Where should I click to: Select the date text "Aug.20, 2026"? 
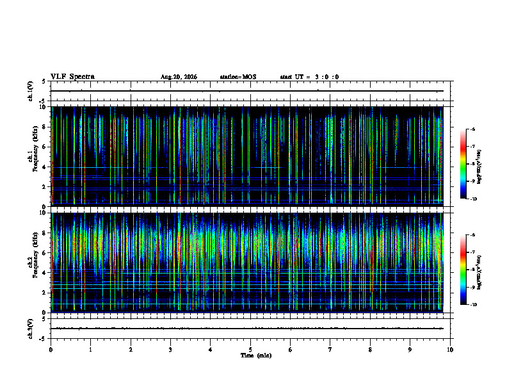[x=179, y=77]
